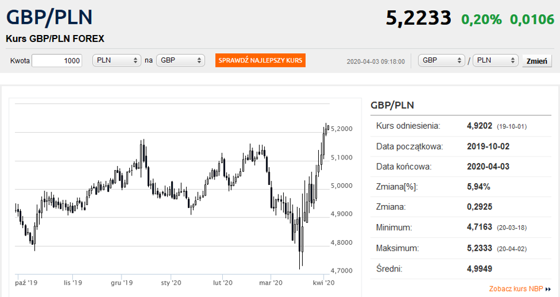This screenshot has width=560, height=297.
Task: Click the double-arrow icon beside Zobacz kurs NBP
Action: (548, 289)
